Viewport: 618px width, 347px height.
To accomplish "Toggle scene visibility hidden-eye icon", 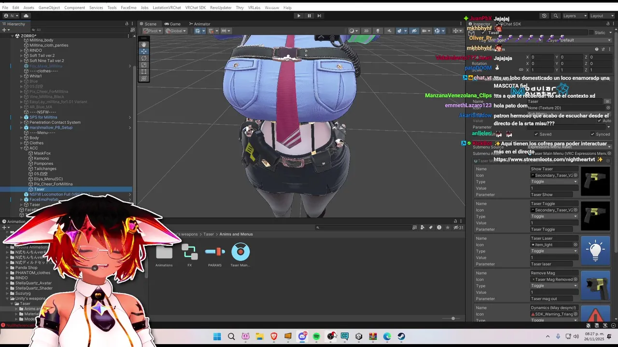I will [414, 31].
